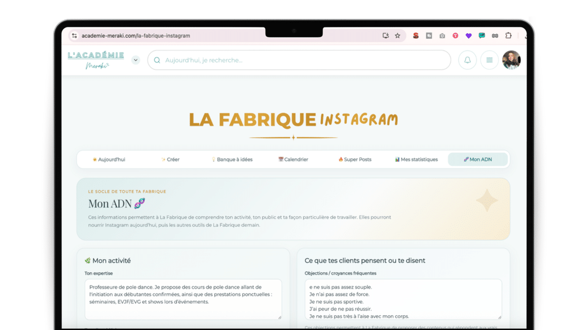Open the Mes statistiques tab
This screenshot has height=330, width=588.
point(416,159)
